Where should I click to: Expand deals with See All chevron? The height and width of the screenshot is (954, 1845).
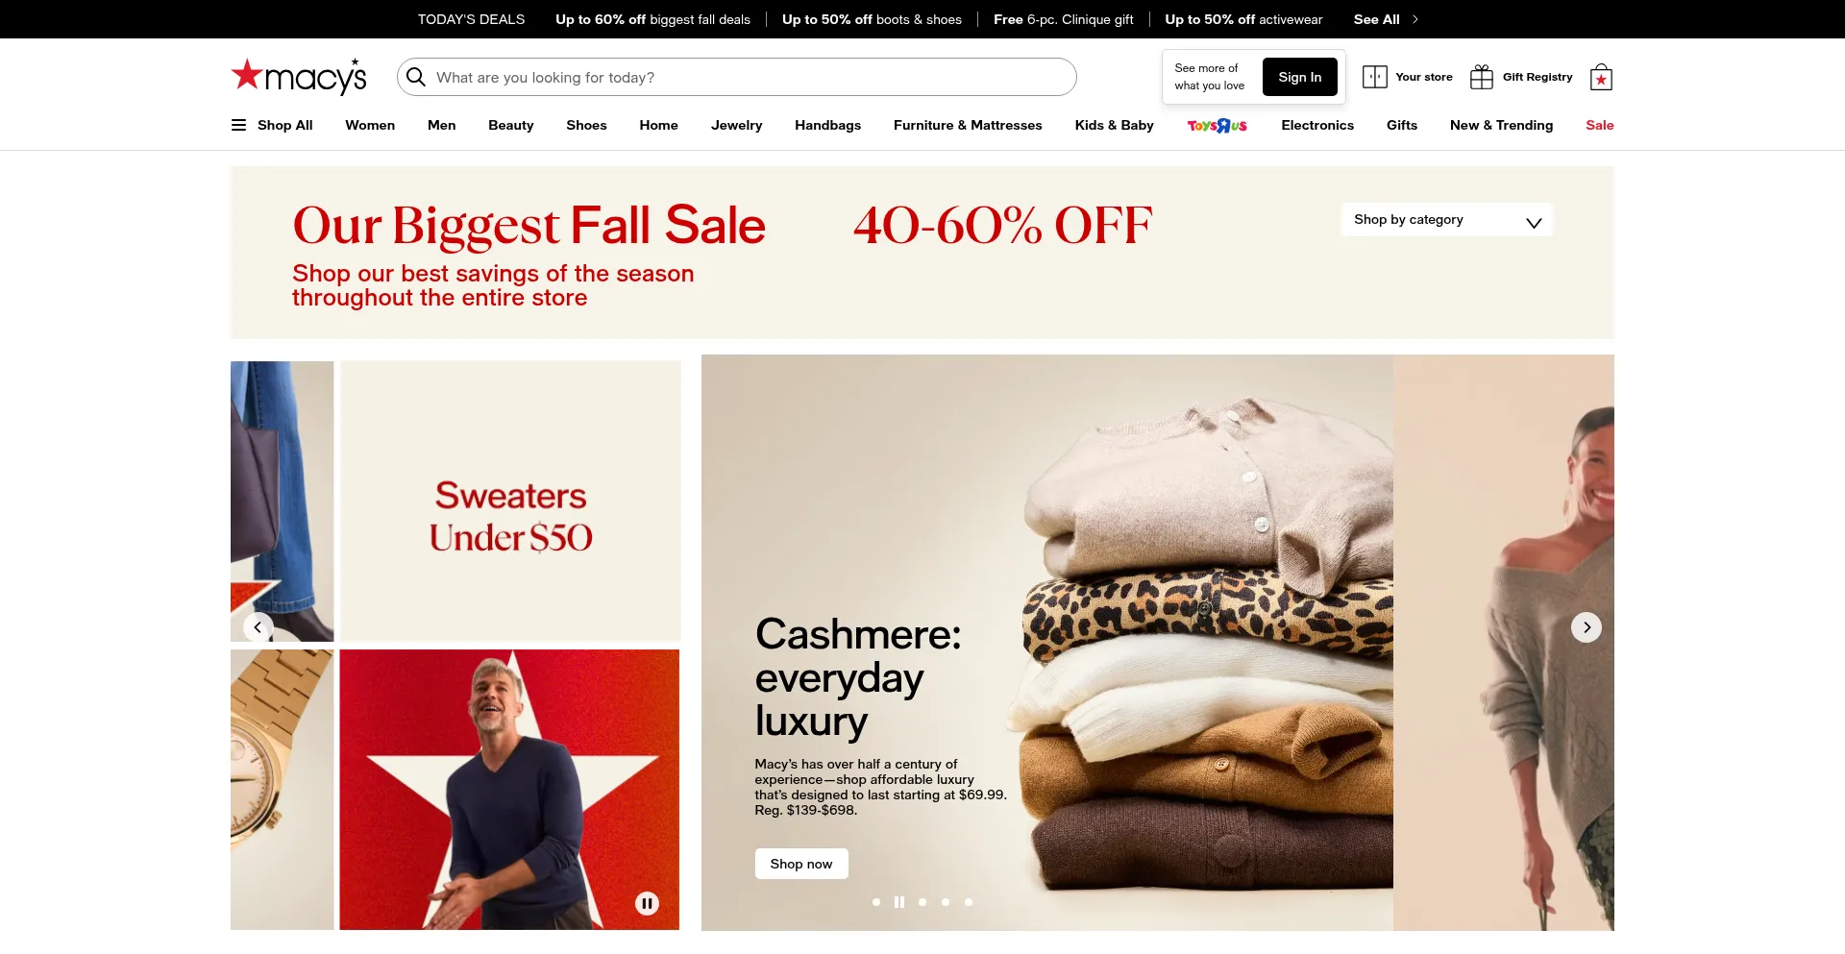point(1415,19)
